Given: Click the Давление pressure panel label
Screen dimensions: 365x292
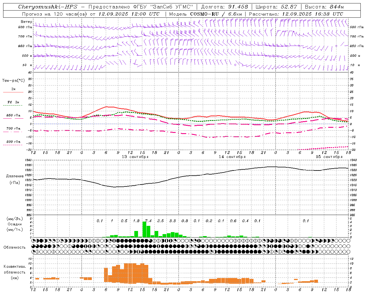Looking at the screenshot, I should pyautogui.click(x=15, y=176).
